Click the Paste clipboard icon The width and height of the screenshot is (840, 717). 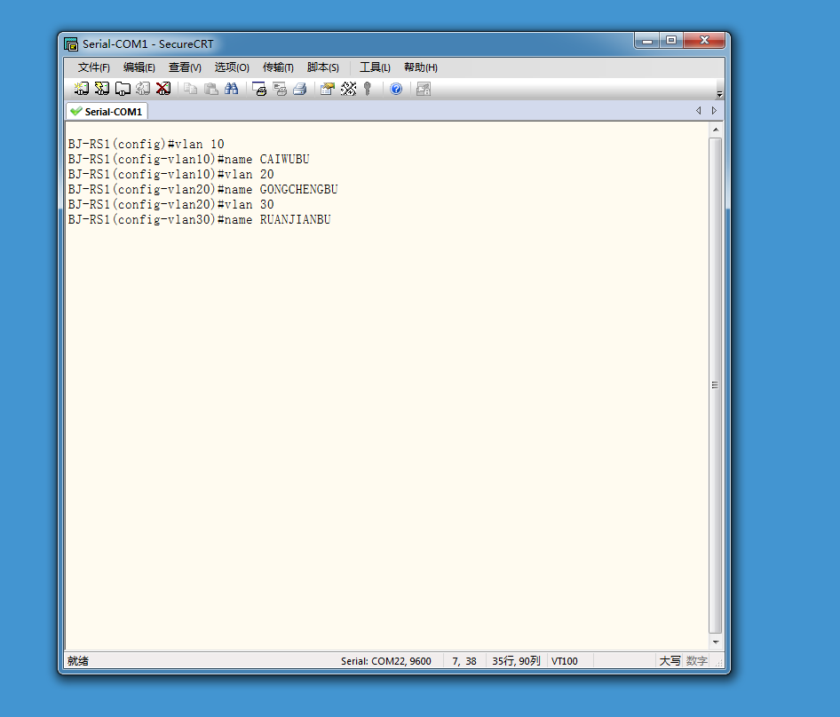coord(211,89)
